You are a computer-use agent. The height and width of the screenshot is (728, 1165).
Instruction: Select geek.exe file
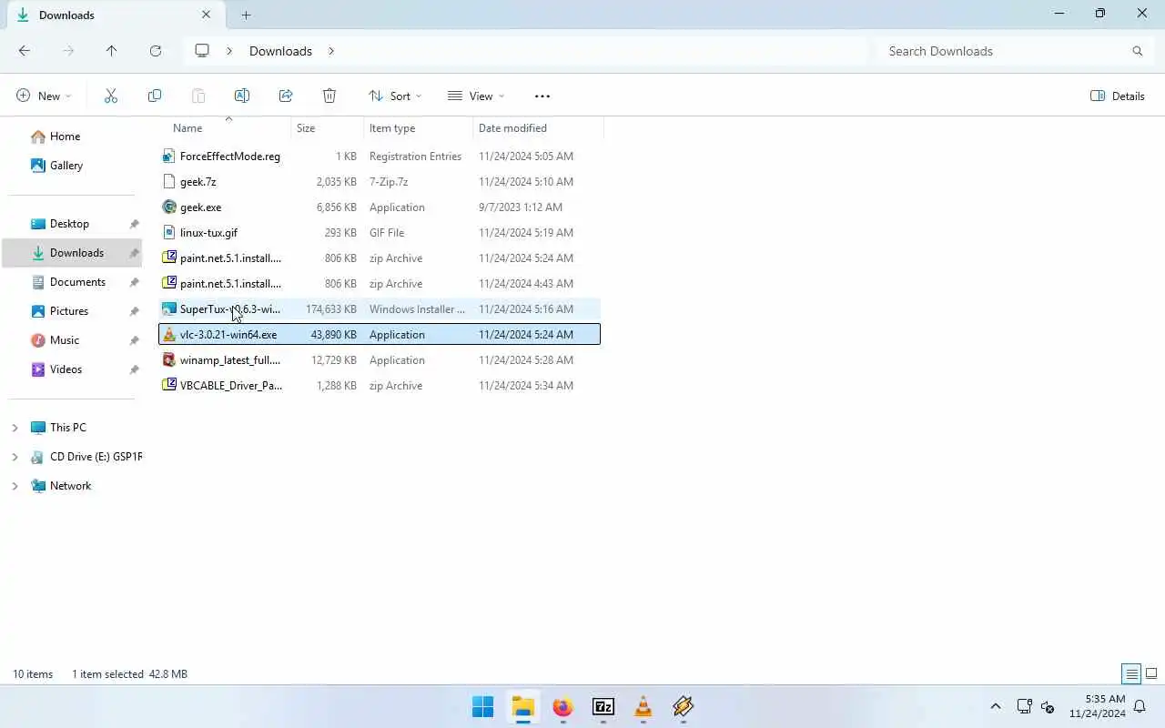pos(380,207)
